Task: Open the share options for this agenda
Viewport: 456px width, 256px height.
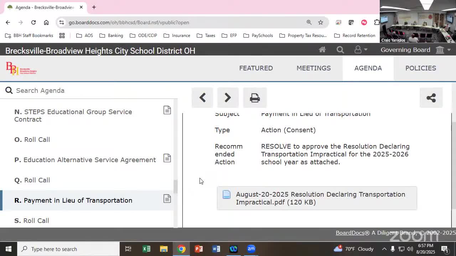Action: [431, 97]
